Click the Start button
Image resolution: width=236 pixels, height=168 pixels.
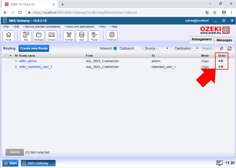pos(10,163)
